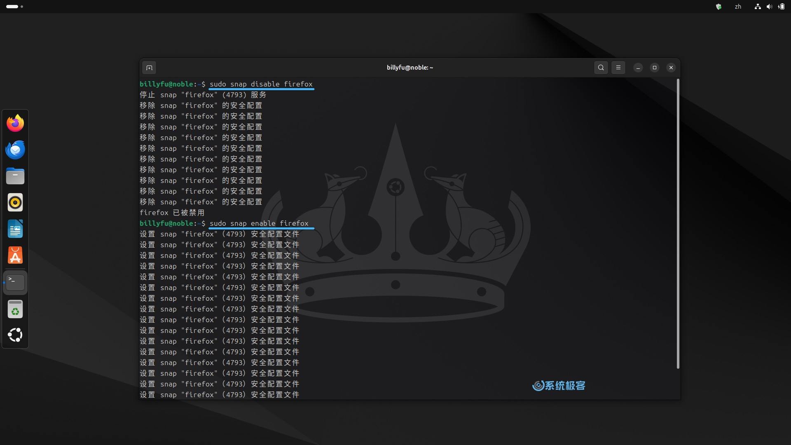Click the security shield tray icon

click(719, 7)
